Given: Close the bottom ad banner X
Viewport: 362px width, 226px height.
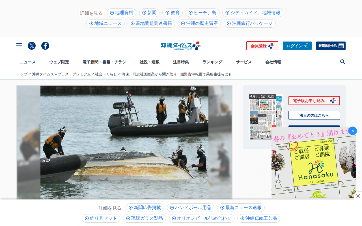Looking at the screenshot, I should pos(358,196).
